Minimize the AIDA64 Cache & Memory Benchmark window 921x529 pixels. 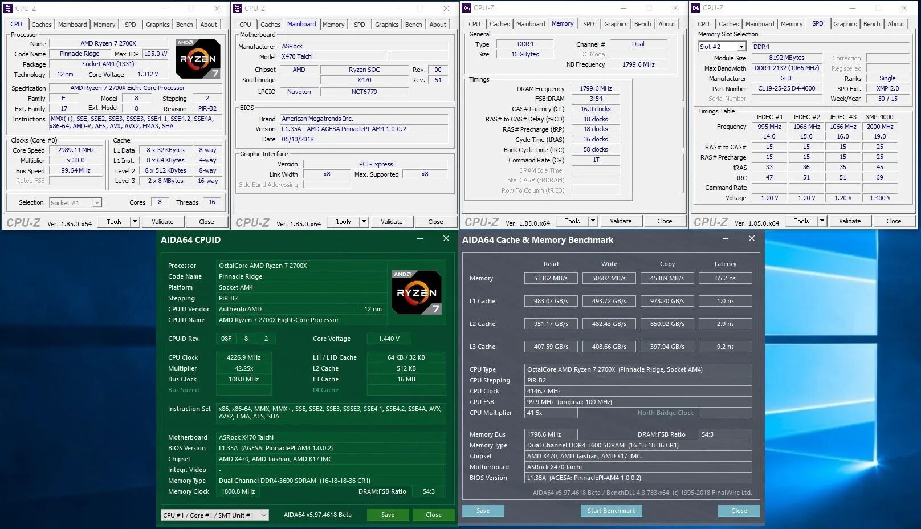(x=726, y=239)
